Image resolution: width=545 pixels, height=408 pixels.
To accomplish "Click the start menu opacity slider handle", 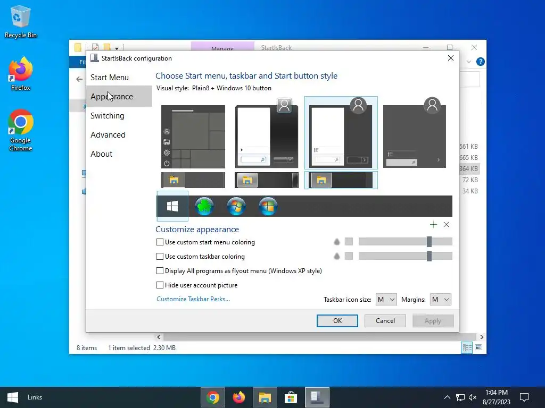I will click(x=430, y=242).
